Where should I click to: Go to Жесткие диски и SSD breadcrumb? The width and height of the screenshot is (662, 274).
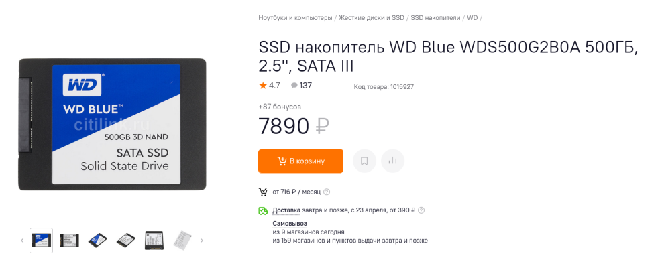tap(372, 18)
